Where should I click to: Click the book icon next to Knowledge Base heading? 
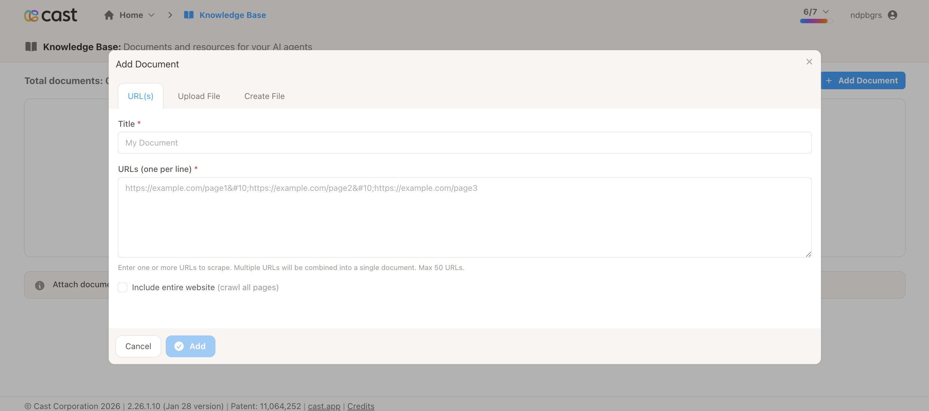(x=31, y=47)
